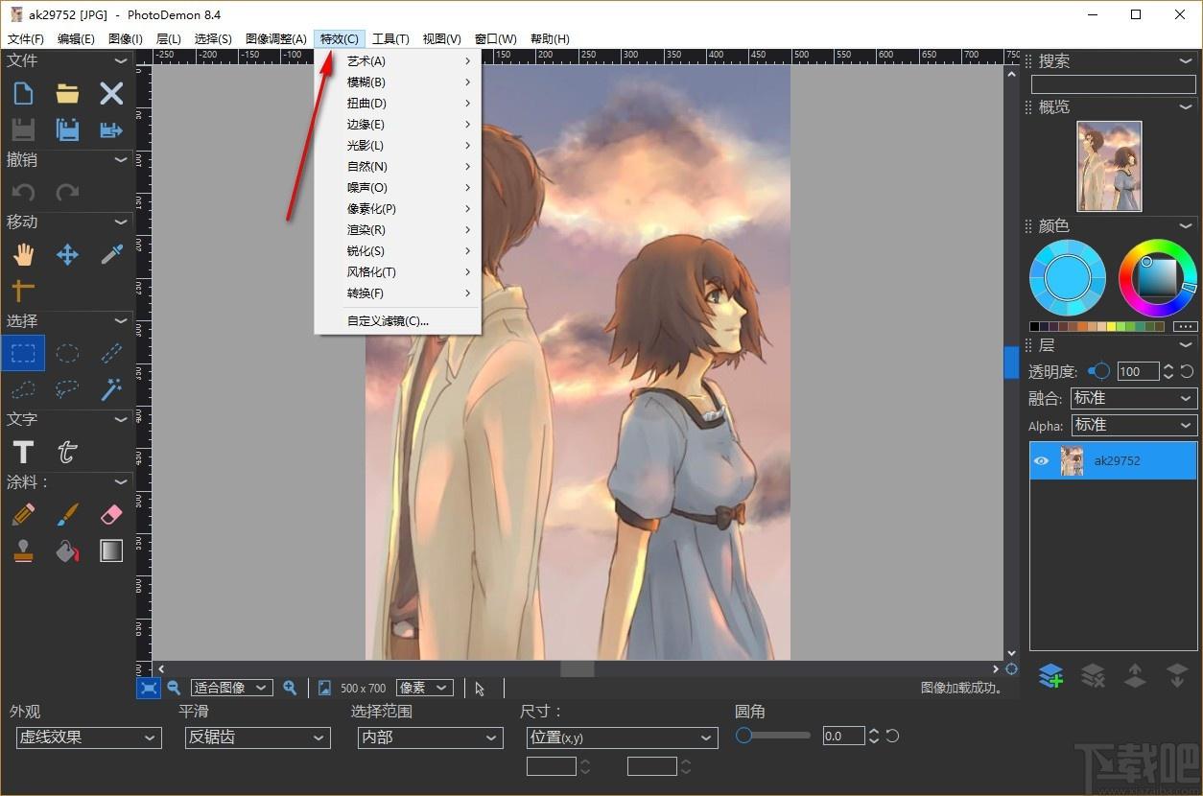The image size is (1203, 796).
Task: Collapse the 涂料 panel
Action: click(121, 481)
